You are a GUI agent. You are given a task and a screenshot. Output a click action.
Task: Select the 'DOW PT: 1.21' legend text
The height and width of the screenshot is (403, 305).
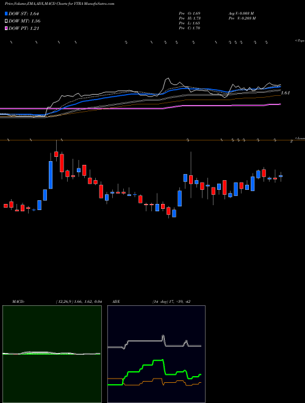pos(24,28)
